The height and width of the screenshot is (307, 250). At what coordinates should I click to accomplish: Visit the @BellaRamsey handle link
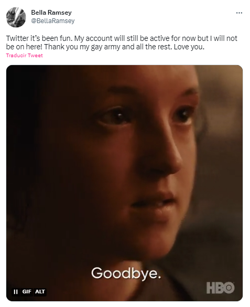click(x=53, y=21)
